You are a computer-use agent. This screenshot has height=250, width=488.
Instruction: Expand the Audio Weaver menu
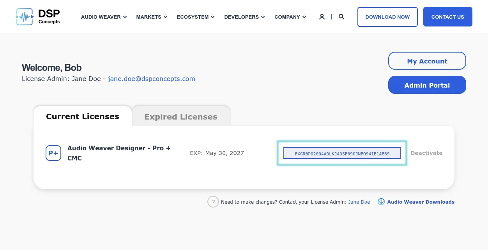[x=104, y=17]
